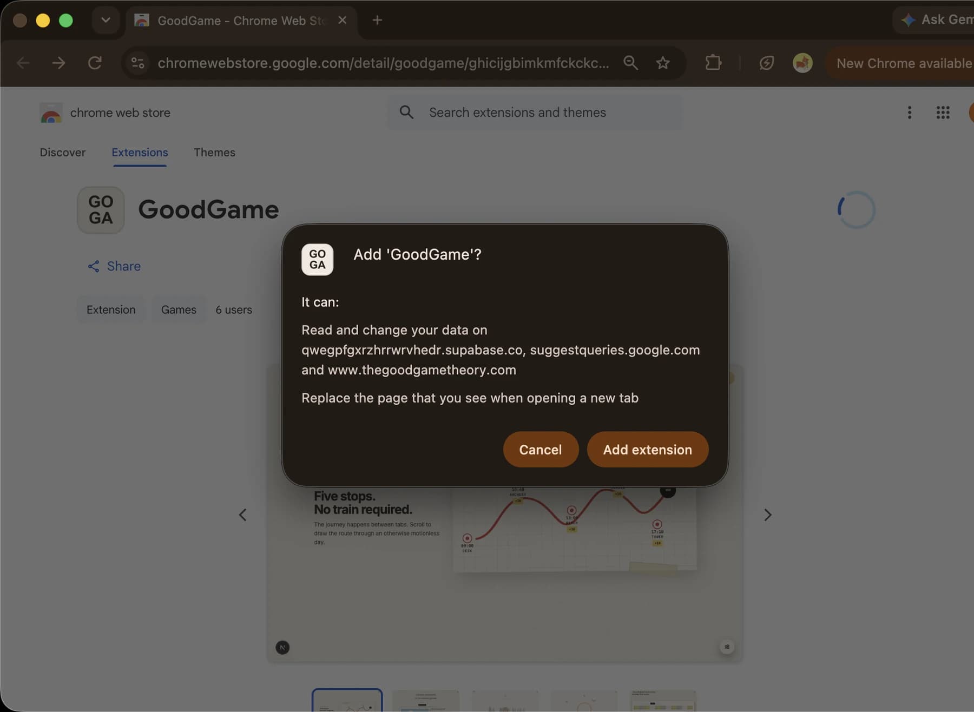The image size is (974, 712).
Task: Click the zoom magnifier icon in address bar
Action: [x=630, y=63]
